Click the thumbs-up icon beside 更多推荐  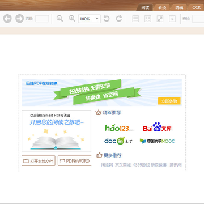[99, 155]
